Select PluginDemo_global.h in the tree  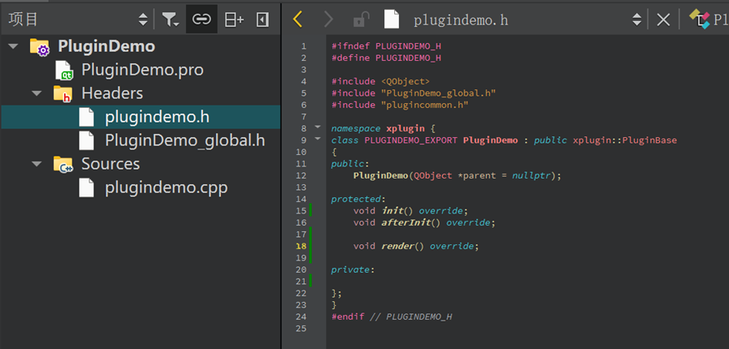[184, 140]
